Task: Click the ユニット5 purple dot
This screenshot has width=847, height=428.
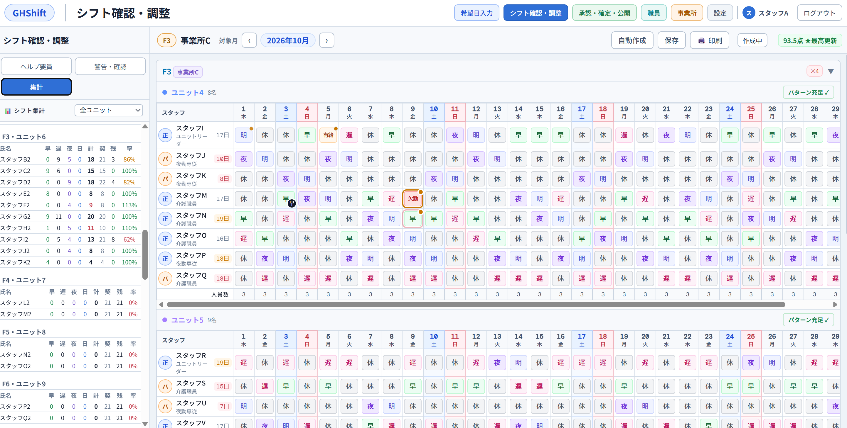Action: pyautogui.click(x=165, y=320)
